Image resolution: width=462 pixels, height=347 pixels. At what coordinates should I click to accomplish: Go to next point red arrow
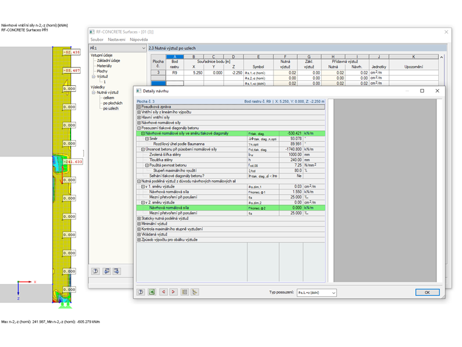173,292
